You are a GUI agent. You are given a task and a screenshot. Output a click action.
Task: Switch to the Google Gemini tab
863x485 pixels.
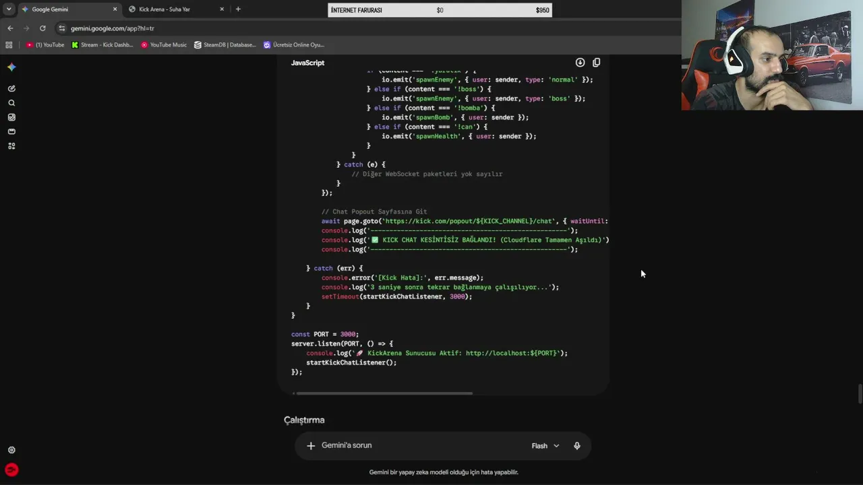(69, 9)
